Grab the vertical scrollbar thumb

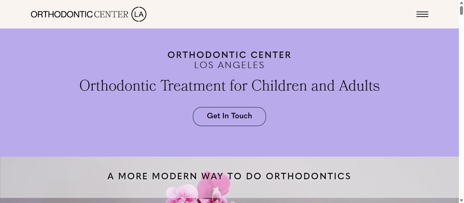[x=461, y=11]
